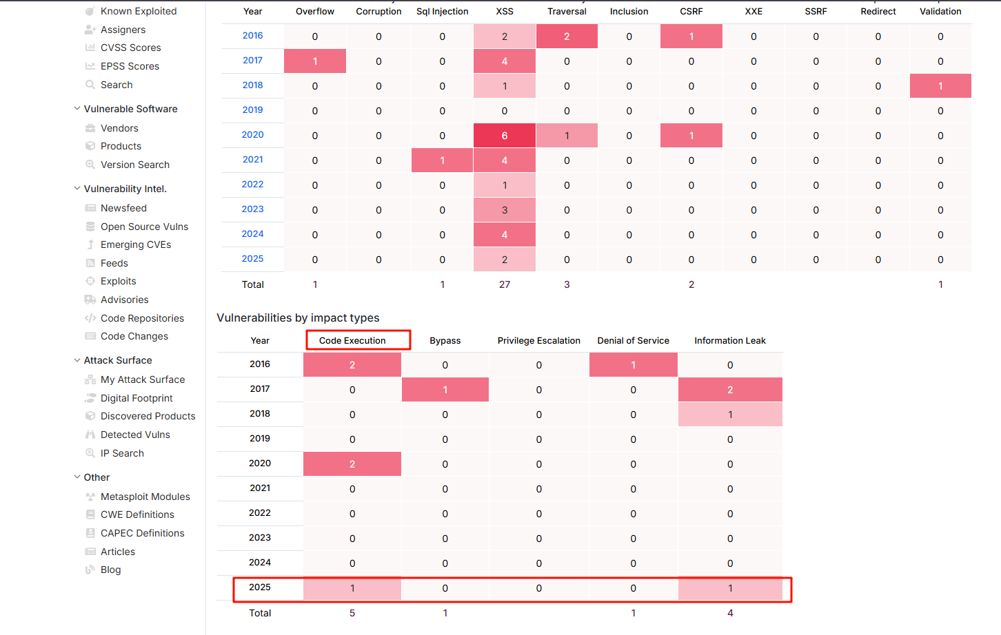
Task: Click the Feeds icon in sidebar
Action: coord(90,263)
